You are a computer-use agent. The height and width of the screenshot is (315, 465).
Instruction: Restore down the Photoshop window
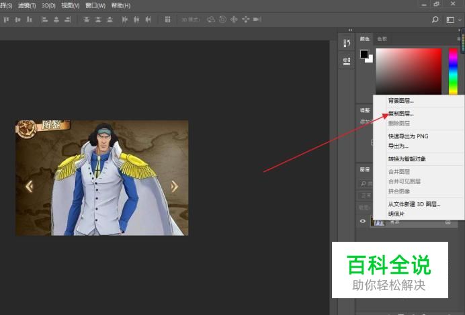tap(437, 4)
